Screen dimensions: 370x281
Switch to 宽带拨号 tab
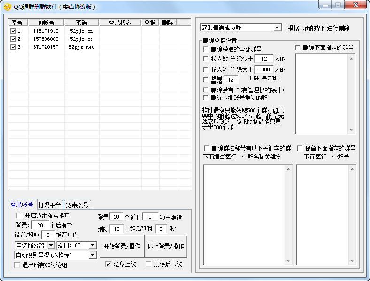click(x=77, y=205)
